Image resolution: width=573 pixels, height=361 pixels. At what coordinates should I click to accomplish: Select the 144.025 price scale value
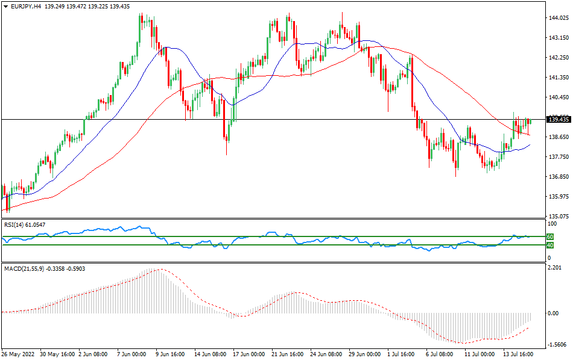click(557, 19)
